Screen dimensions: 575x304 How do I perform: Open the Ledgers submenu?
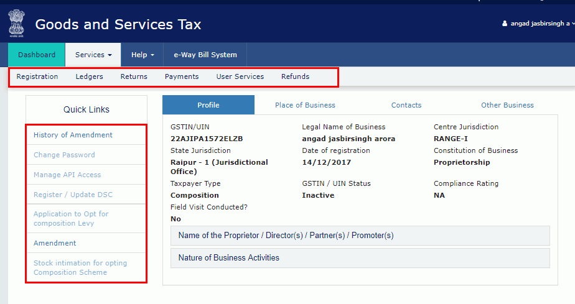[89, 76]
